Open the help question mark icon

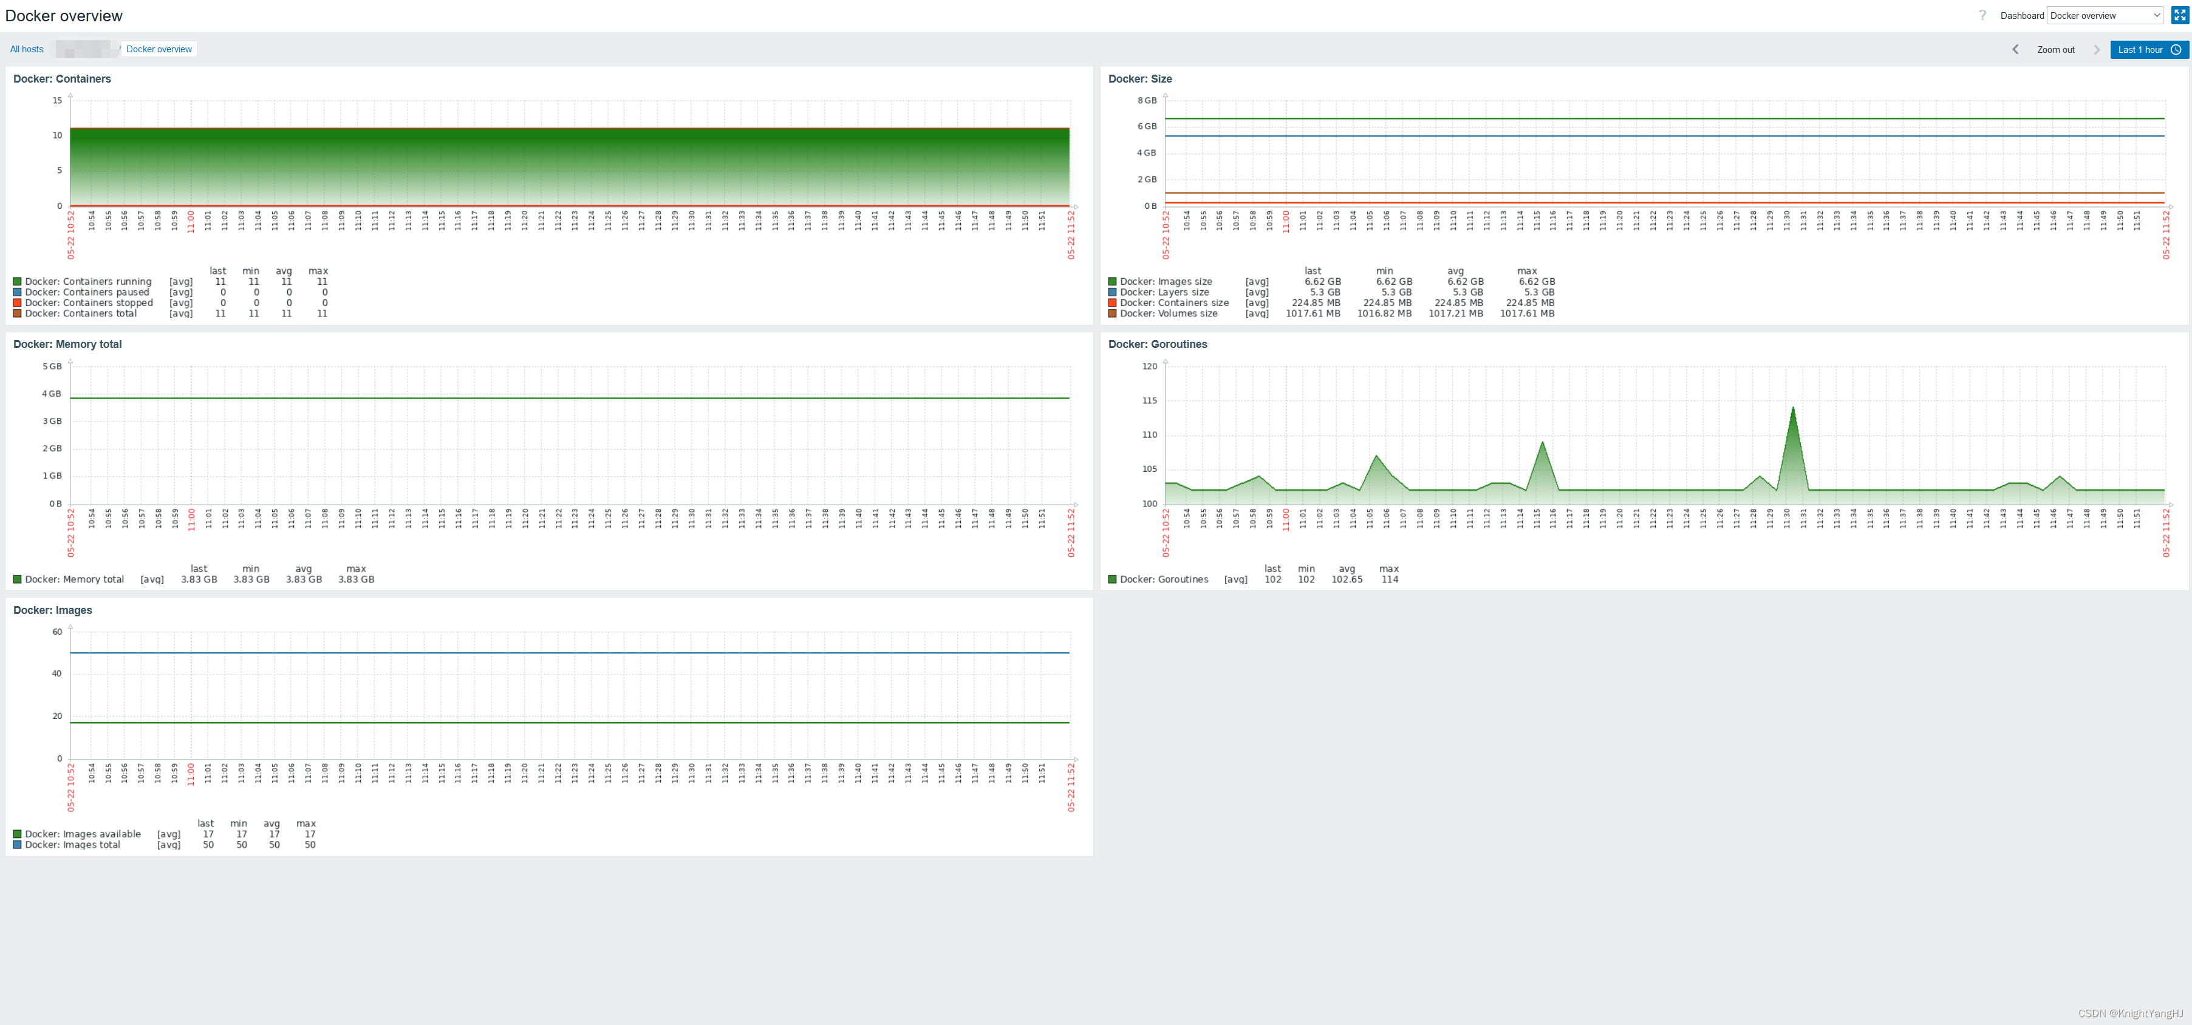pyautogui.click(x=1982, y=15)
